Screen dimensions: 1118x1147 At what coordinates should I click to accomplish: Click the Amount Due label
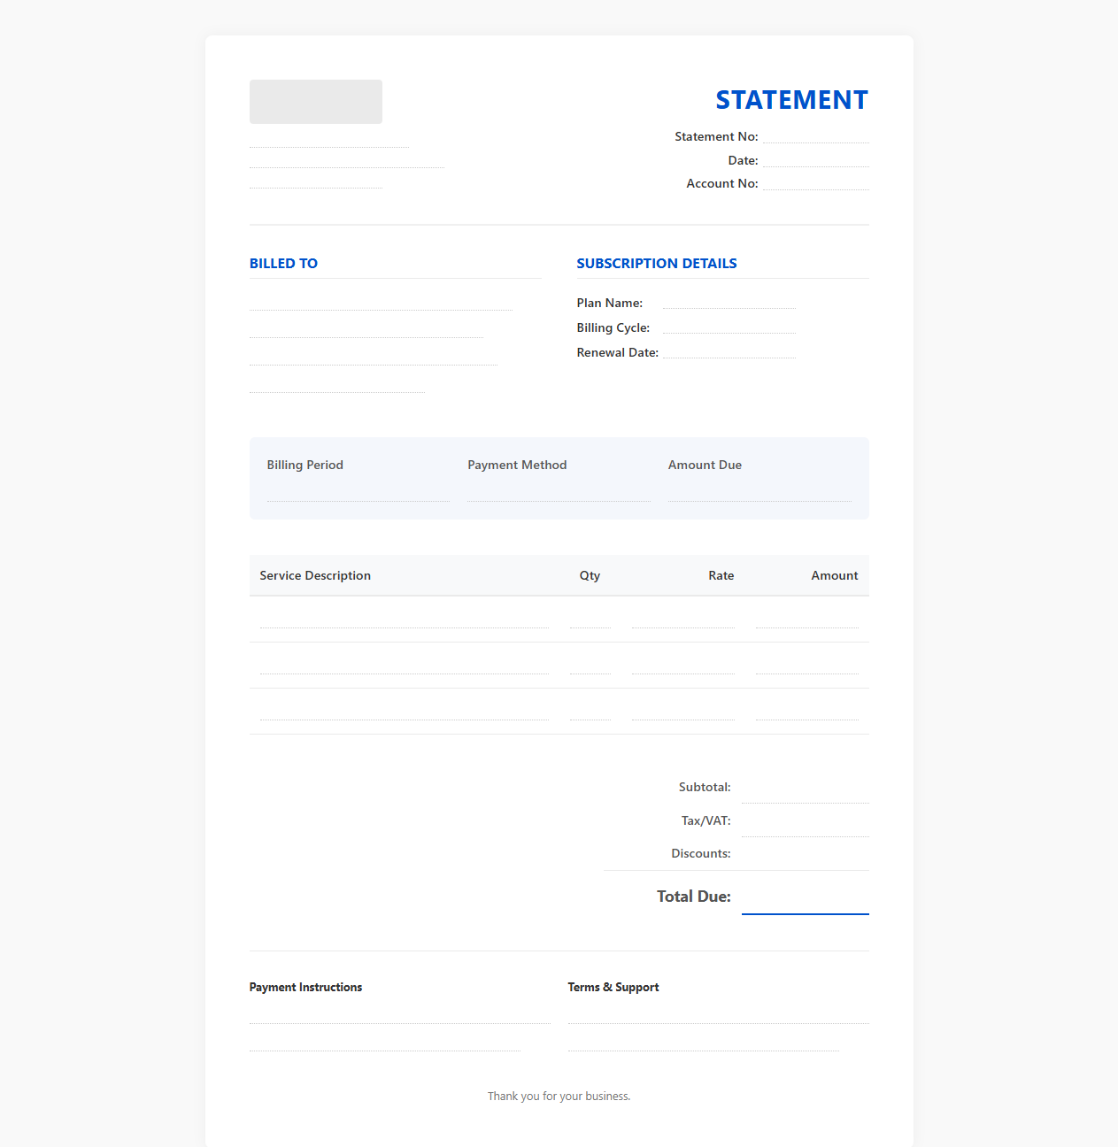pos(705,465)
